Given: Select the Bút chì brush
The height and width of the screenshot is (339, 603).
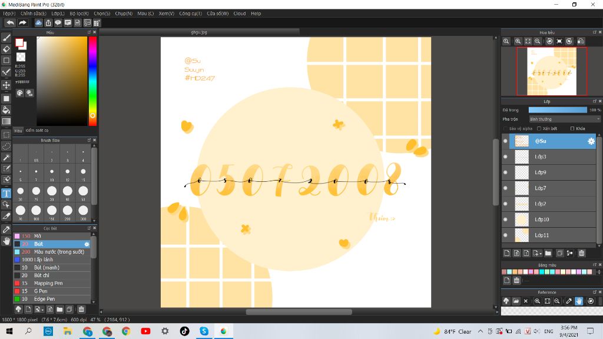Looking at the screenshot, I should click(52, 275).
